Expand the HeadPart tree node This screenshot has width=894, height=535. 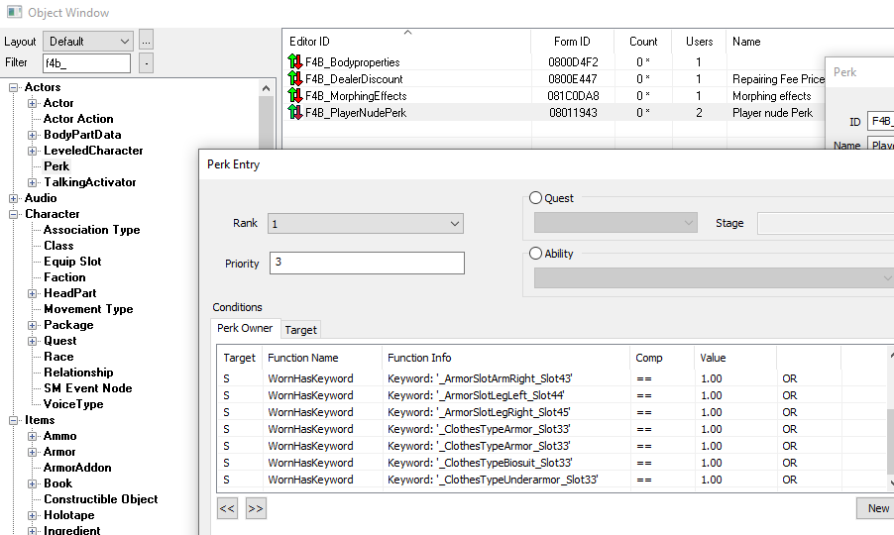(x=33, y=293)
